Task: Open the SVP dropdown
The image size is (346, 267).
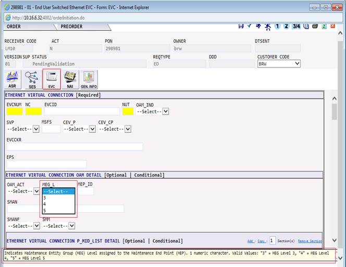Action: 23,129
